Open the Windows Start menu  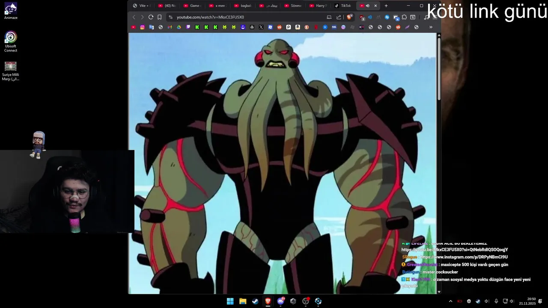(230, 301)
